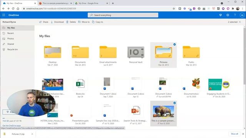Open the Chrome profile avatar
The image size is (246, 138).
click(238, 8)
